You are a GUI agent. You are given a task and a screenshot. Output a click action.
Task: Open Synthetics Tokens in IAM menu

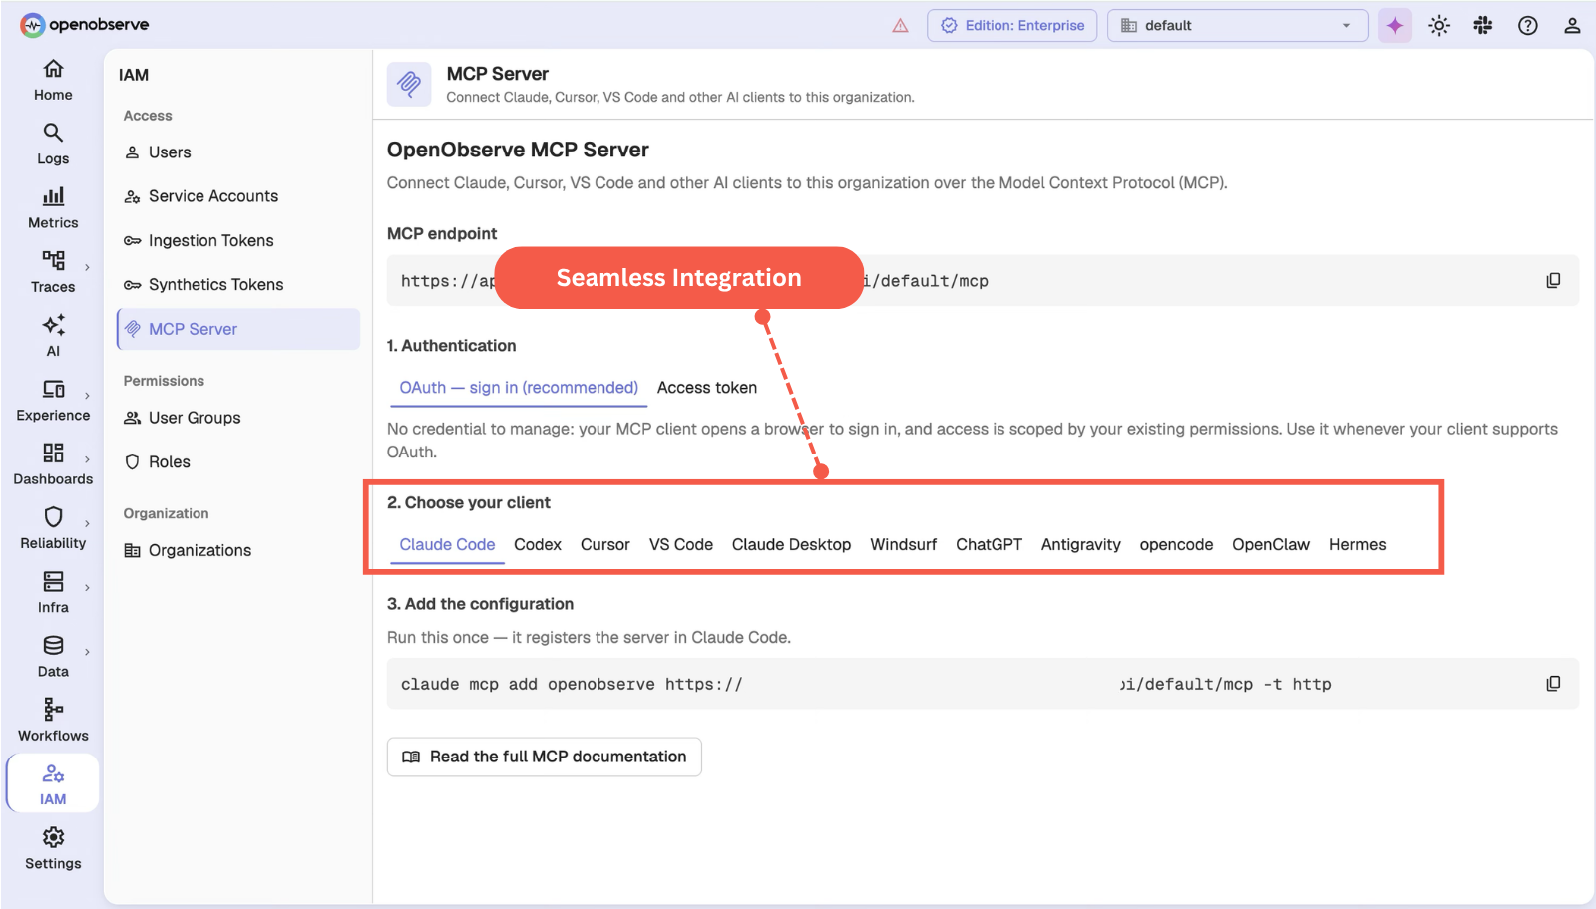[237, 285]
